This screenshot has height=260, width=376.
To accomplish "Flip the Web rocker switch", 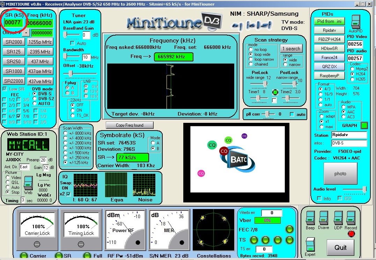I will (28, 184).
